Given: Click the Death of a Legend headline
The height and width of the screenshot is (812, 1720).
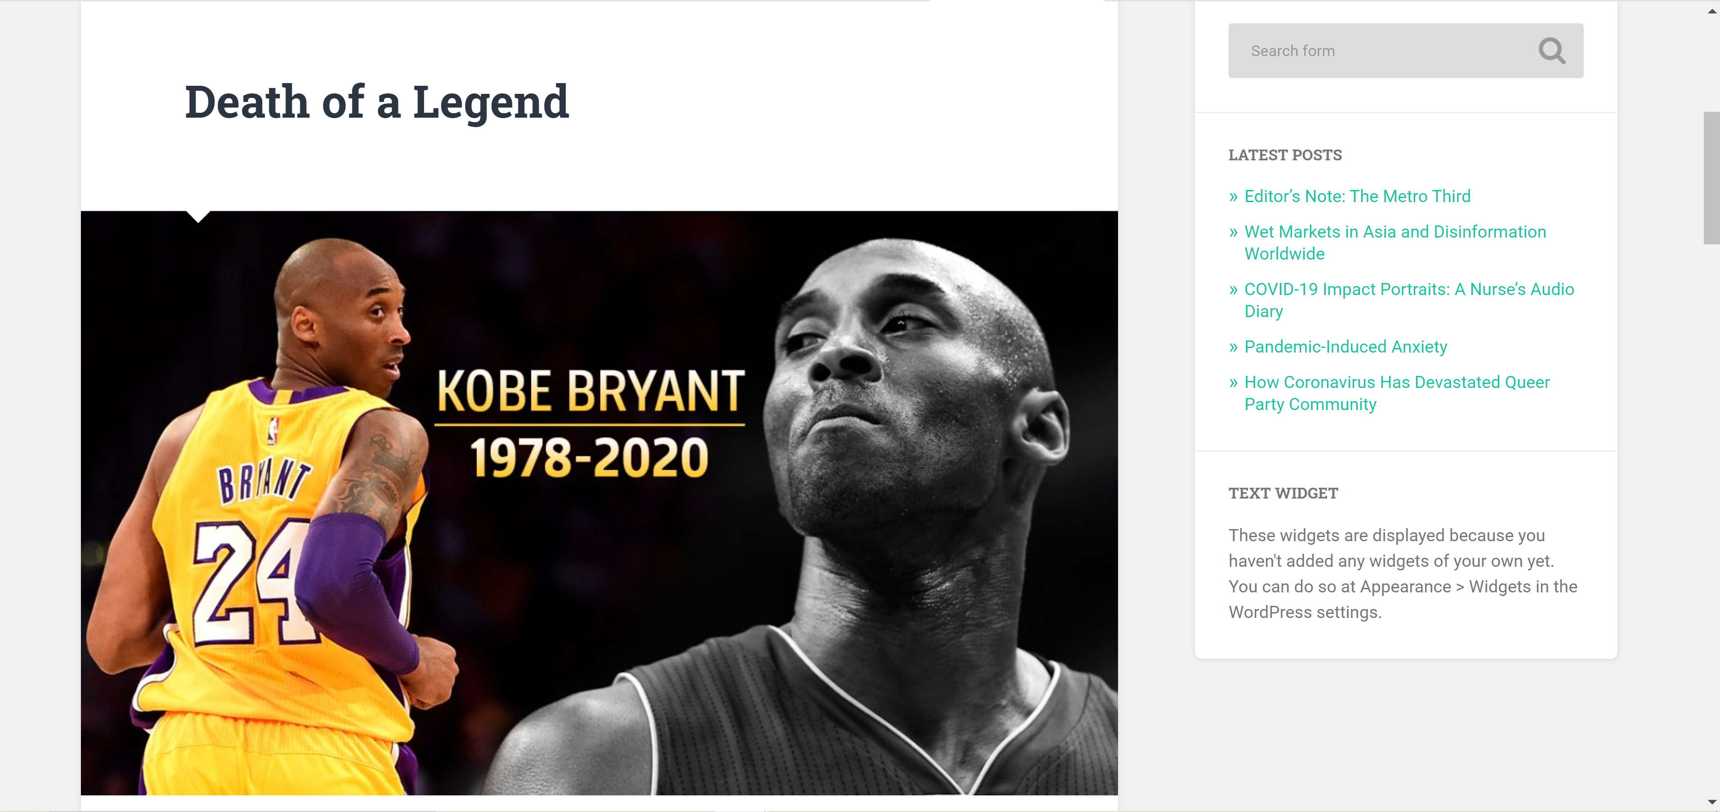Looking at the screenshot, I should click(377, 102).
